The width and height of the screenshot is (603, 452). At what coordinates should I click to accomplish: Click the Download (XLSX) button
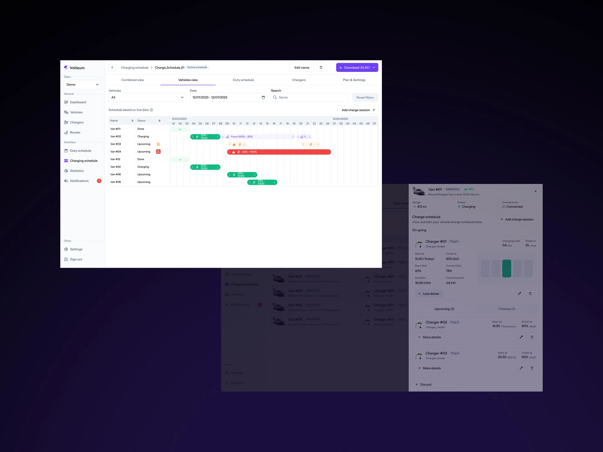click(x=357, y=67)
